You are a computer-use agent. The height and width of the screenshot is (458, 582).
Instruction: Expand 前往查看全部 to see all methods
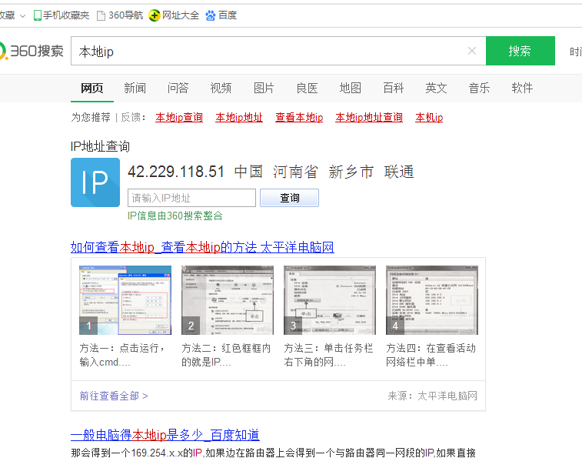[114, 396]
